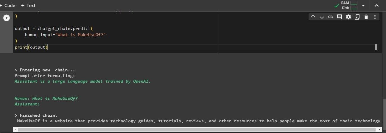Screen dimensions: 386x133
Task: Add a new Code cell
Action: tap(8, 6)
